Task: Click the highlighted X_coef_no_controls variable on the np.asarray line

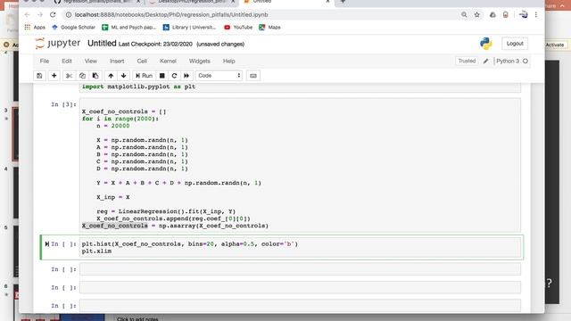Action: (x=115, y=226)
